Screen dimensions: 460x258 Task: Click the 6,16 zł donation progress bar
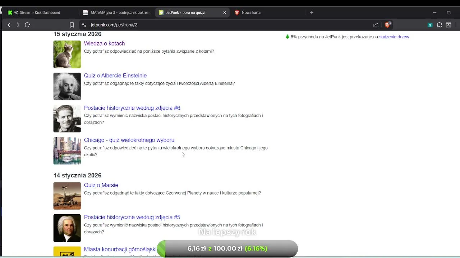point(227,249)
